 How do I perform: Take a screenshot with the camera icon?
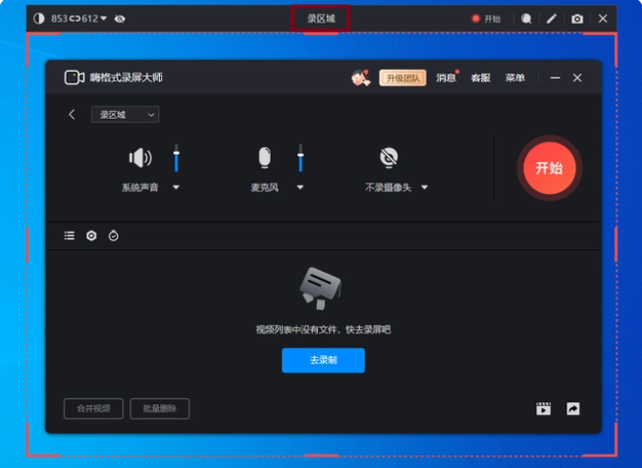pyautogui.click(x=577, y=19)
